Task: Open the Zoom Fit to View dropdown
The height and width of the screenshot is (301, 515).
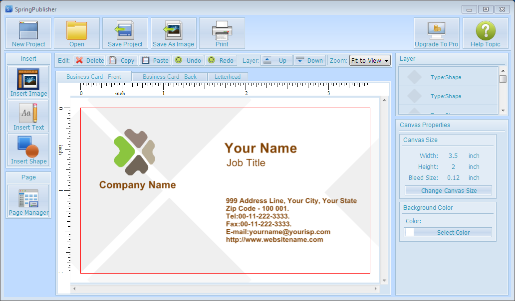Action: pos(370,61)
